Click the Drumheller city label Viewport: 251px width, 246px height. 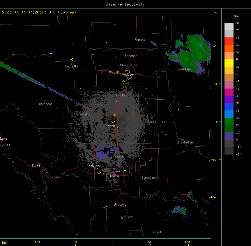[x=186, y=142]
